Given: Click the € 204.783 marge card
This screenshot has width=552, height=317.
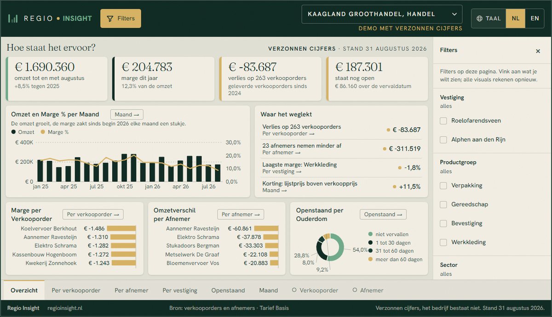Looking at the screenshot, I should (x=163, y=79).
